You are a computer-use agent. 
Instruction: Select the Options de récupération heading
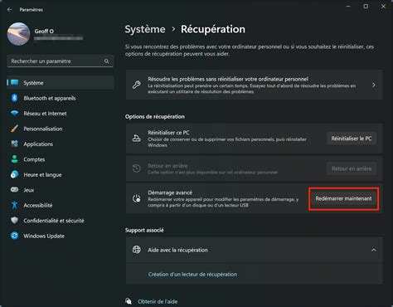point(155,117)
